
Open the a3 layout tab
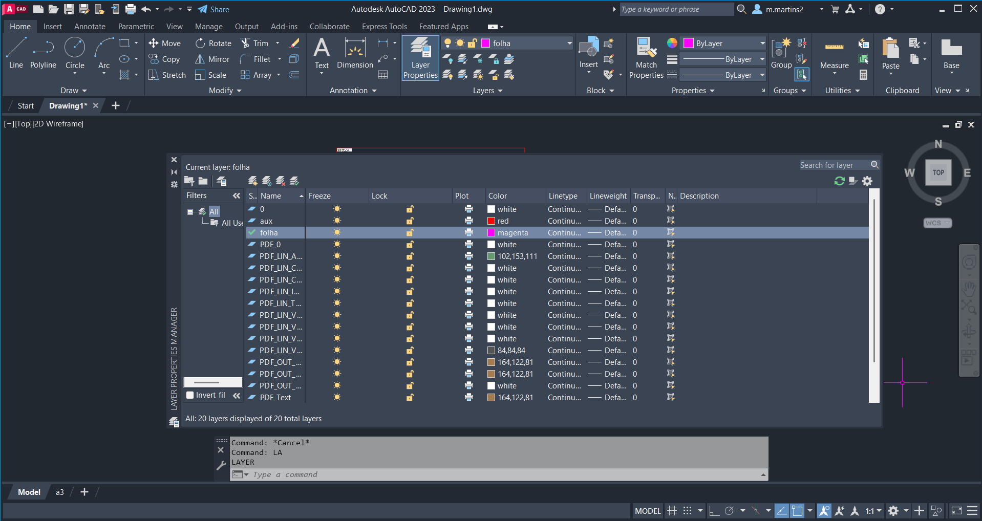[x=60, y=492]
